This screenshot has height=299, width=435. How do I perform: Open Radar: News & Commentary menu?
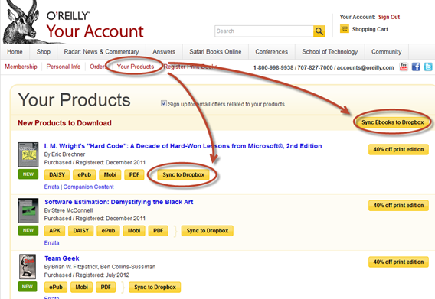pyautogui.click(x=101, y=51)
